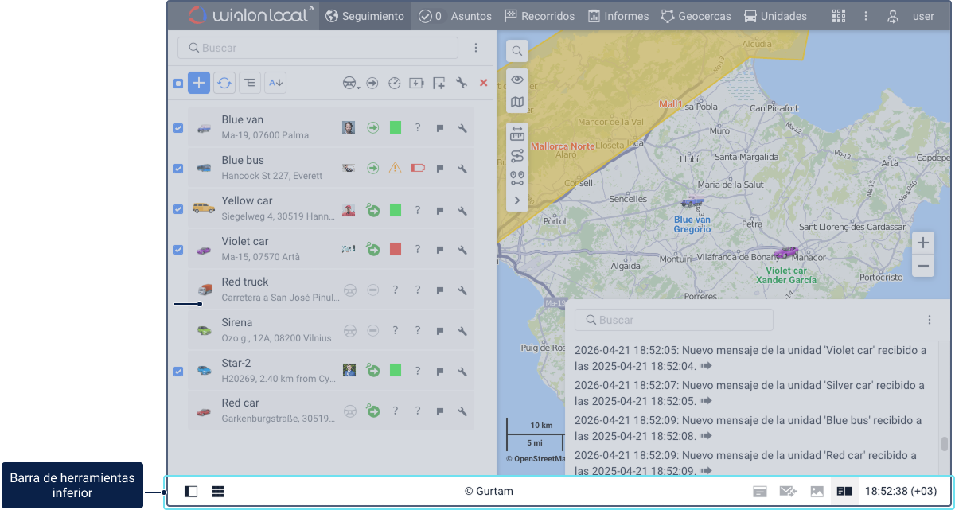
Task: Open the unit list three-dot options menu
Action: (475, 48)
